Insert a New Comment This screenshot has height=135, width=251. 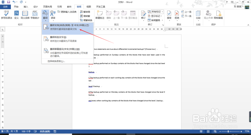click(100, 15)
